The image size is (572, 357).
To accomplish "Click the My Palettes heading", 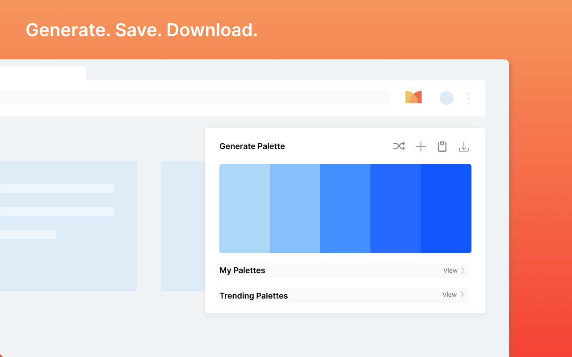I will [242, 270].
